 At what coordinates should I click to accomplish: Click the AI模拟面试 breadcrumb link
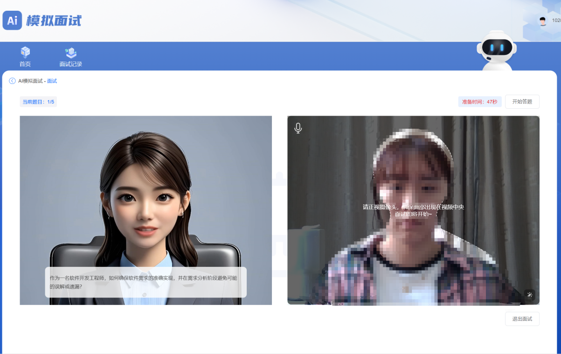30,81
